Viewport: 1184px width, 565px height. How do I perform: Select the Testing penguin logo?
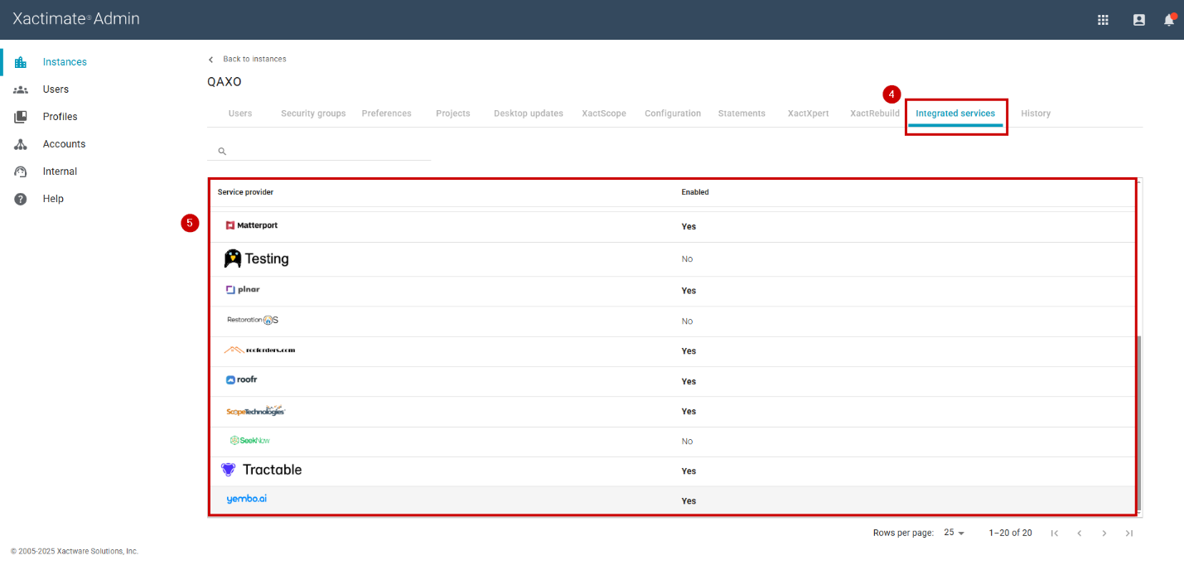click(x=257, y=258)
